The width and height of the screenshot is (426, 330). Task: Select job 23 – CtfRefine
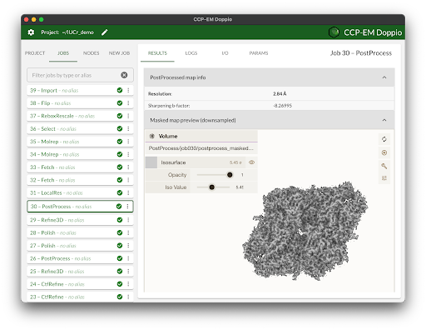click(x=80, y=297)
